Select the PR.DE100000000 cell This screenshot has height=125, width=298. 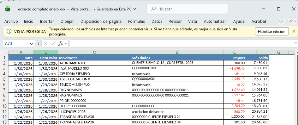(x=95, y=101)
